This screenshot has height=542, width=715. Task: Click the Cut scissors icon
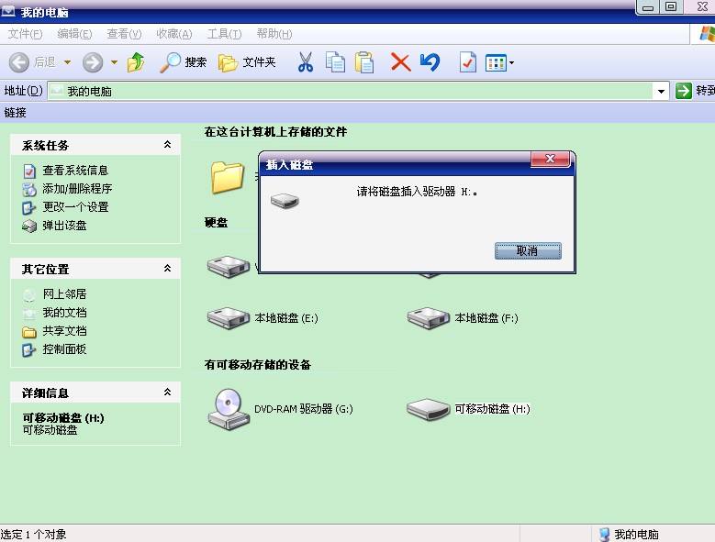tap(306, 62)
